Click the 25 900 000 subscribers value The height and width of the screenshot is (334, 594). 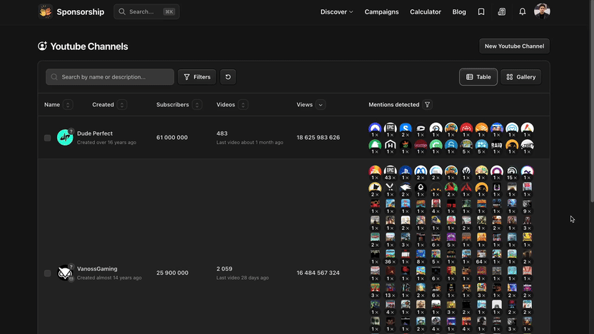172,273
